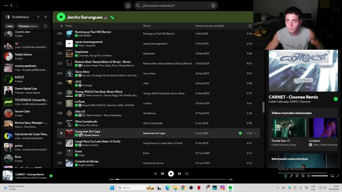Go forward with the right arrow
This screenshot has width=342, height=192.
click(x=17, y=5)
